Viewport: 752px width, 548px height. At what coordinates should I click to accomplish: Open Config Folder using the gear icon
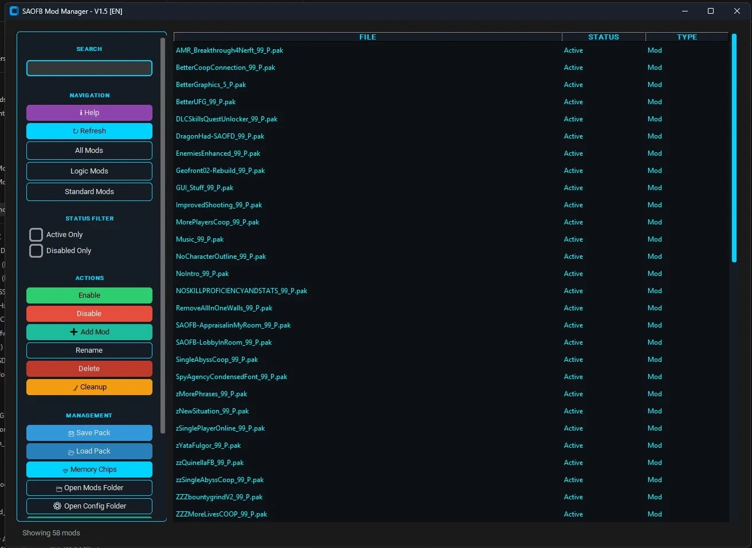(x=56, y=506)
